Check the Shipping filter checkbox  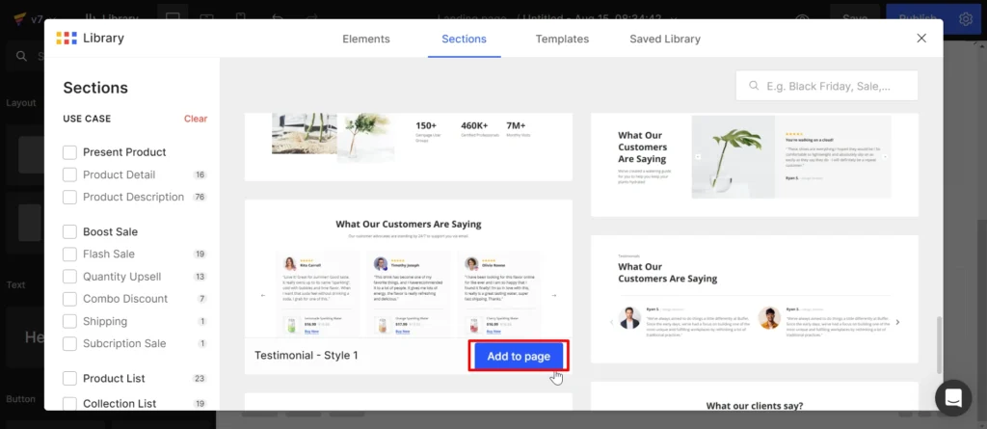click(69, 321)
